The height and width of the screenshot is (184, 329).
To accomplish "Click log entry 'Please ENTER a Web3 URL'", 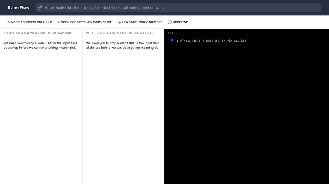I will click(x=213, y=41).
